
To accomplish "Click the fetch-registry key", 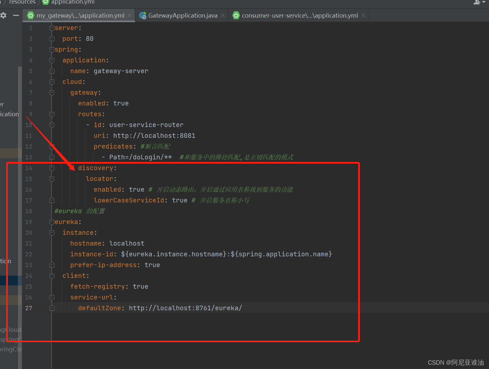I will coord(98,287).
